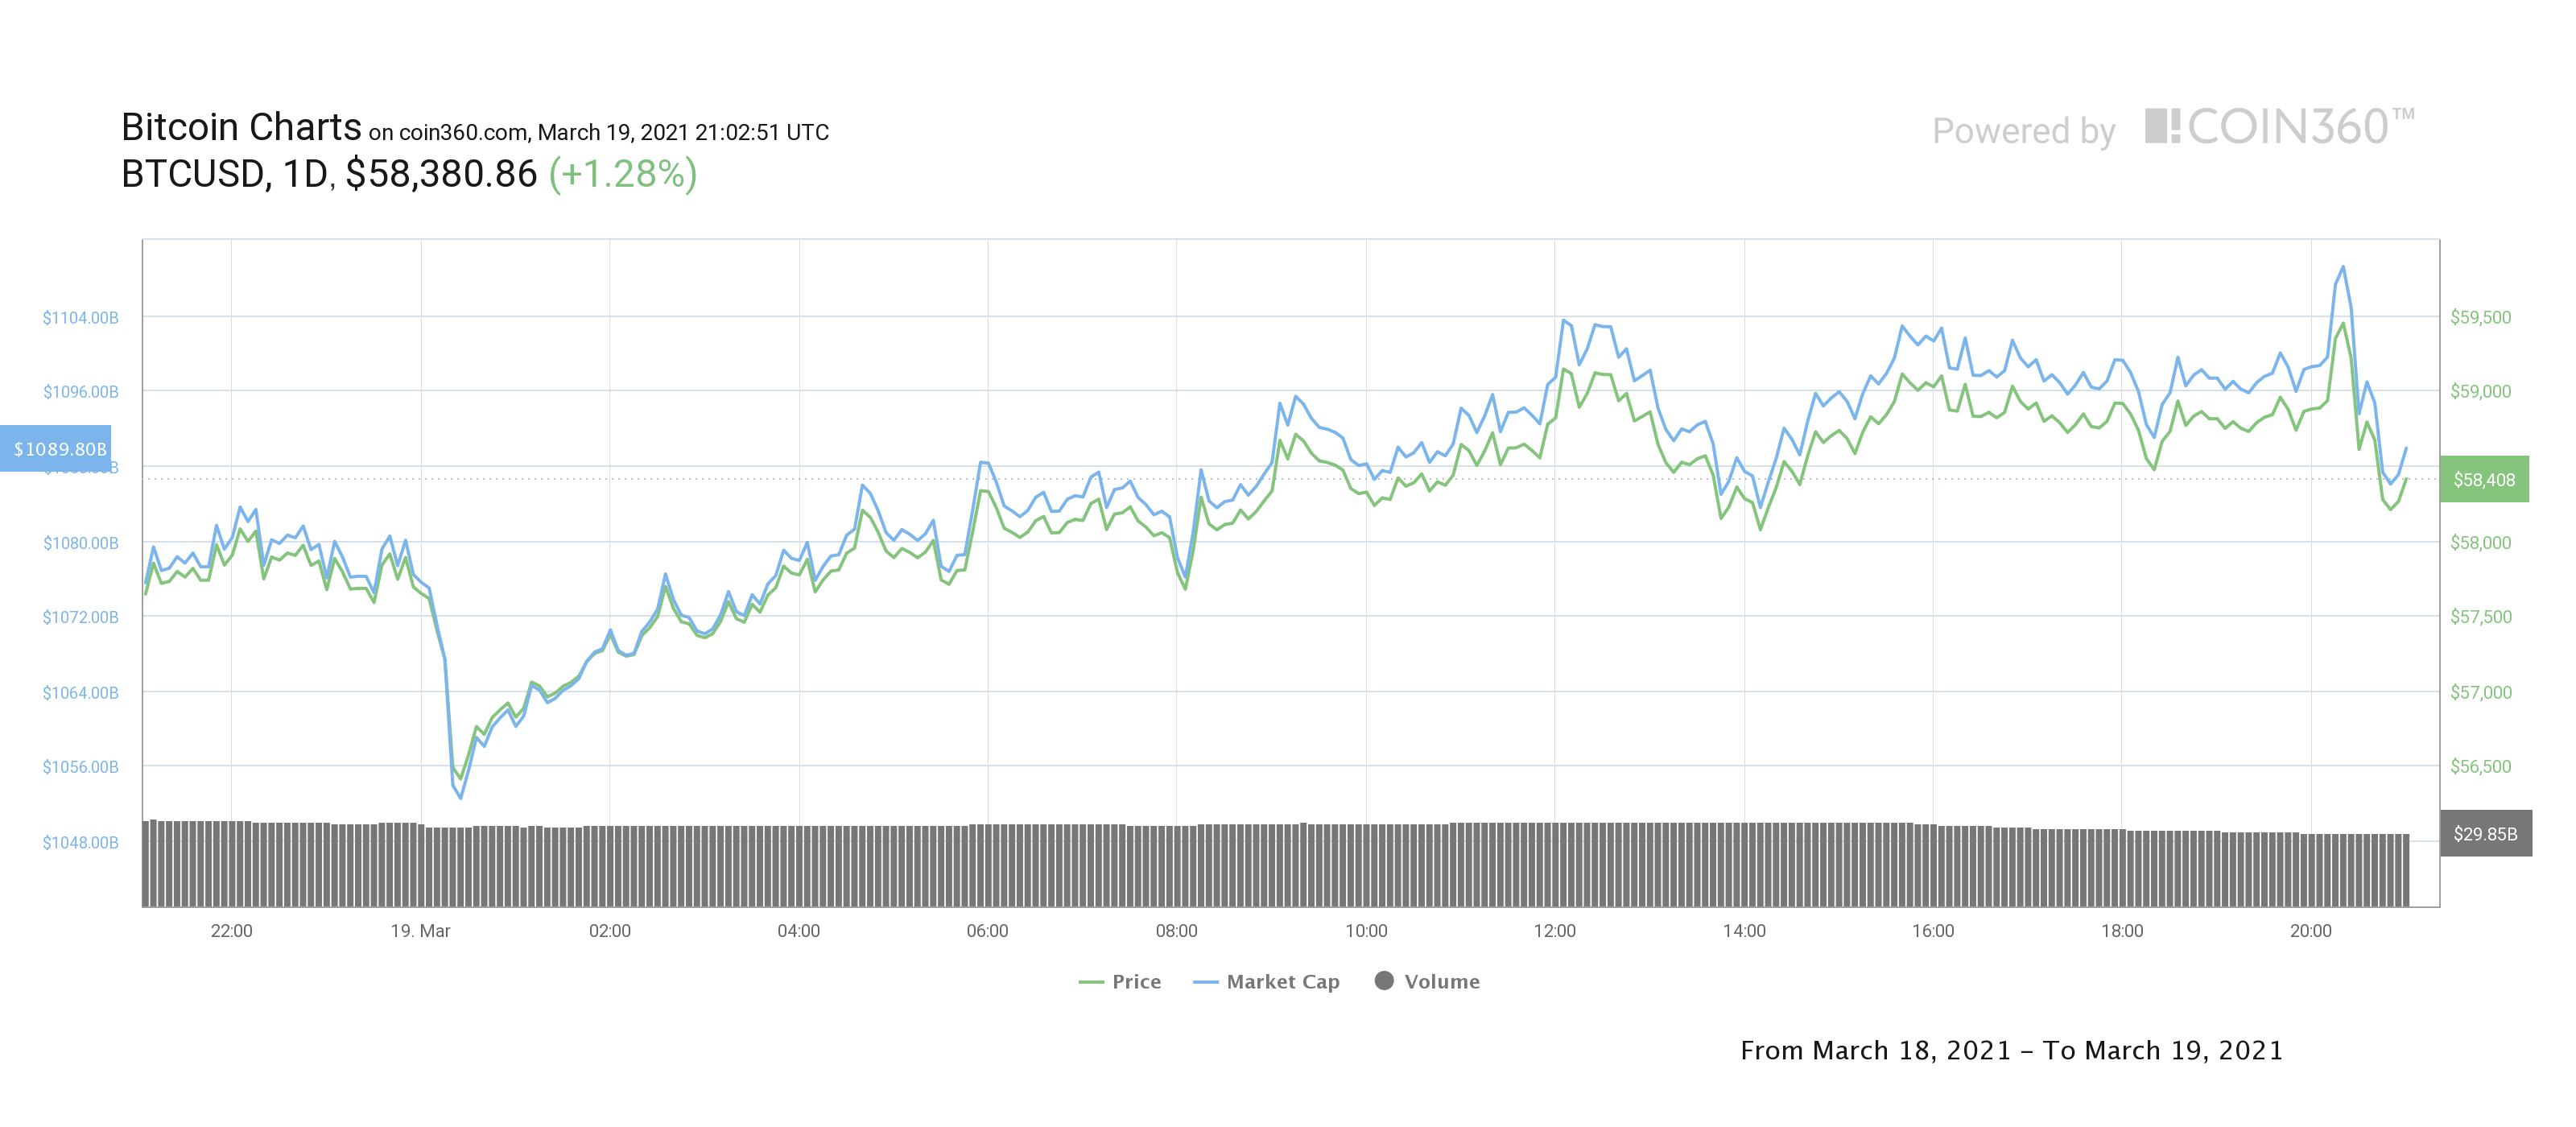Click the $1089.80B market cap tag
Image resolution: width=2576 pixels, height=1127 pixels.
(56, 448)
